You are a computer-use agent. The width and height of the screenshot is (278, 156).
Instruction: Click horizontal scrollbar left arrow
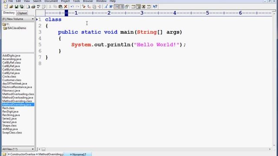[x=40, y=149]
